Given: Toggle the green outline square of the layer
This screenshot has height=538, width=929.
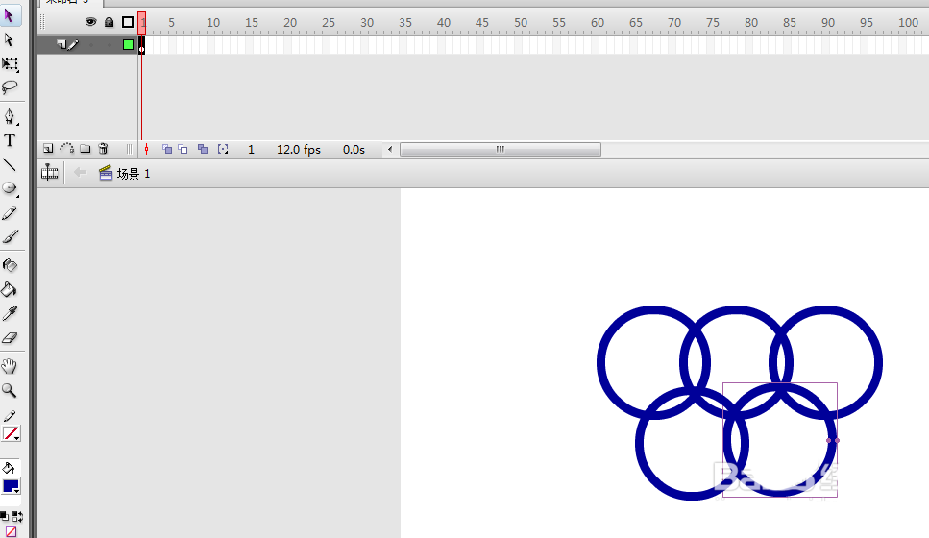Looking at the screenshot, I should [x=128, y=44].
